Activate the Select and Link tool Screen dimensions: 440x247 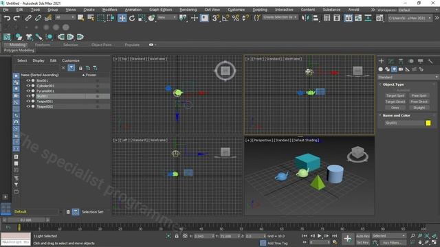[28, 19]
